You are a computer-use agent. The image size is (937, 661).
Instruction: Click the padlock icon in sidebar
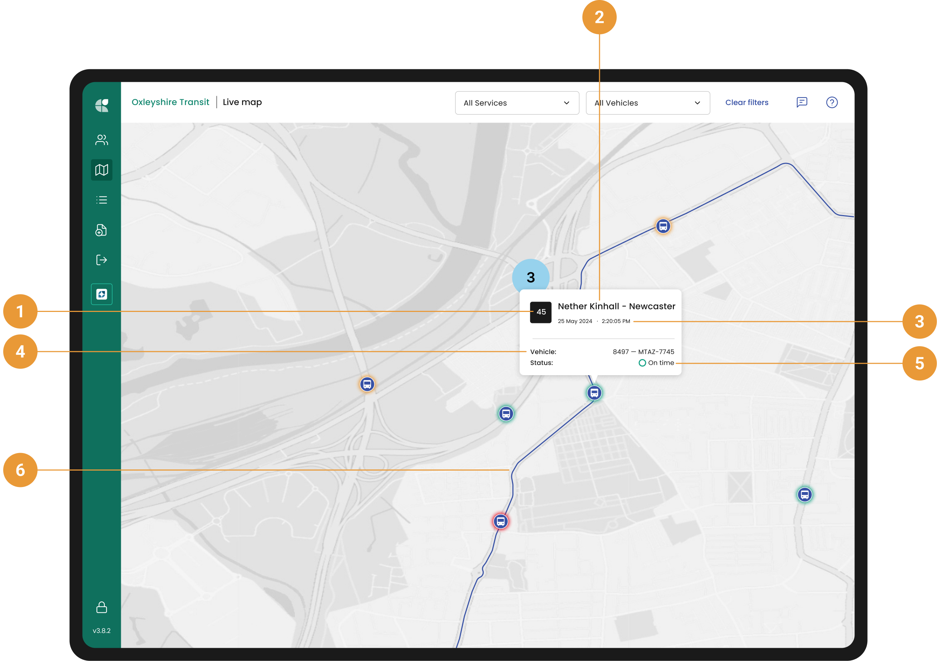pos(102,607)
